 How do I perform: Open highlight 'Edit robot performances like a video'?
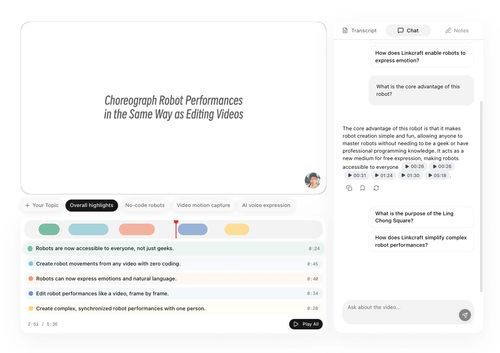(174, 294)
